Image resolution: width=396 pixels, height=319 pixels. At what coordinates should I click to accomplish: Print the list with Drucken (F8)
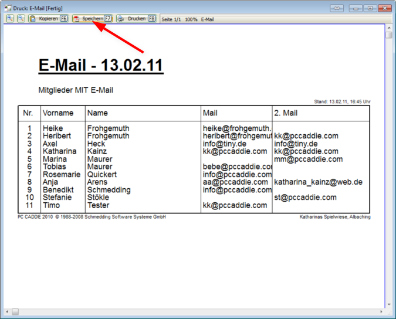[x=137, y=19]
